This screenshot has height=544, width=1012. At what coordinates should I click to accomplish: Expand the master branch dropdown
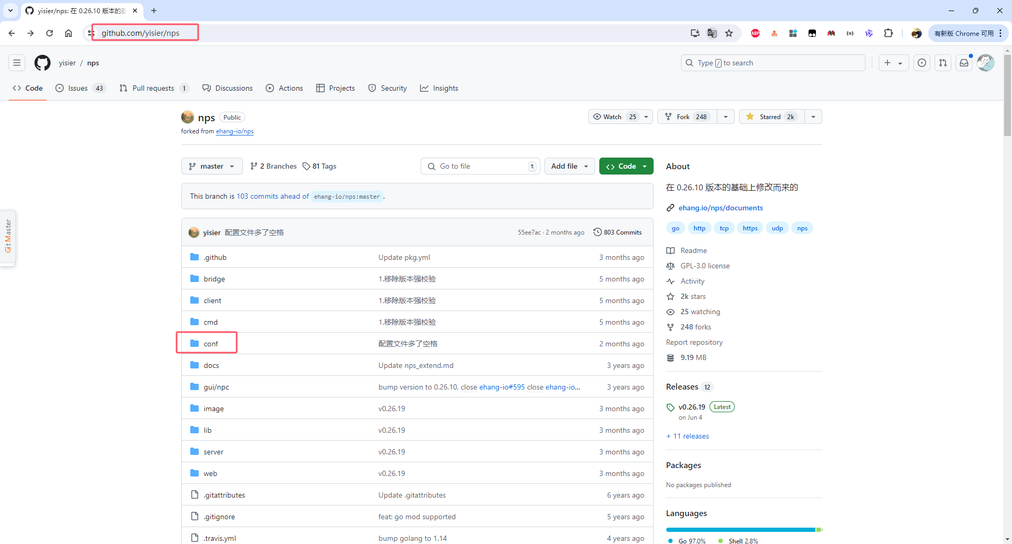pos(212,166)
